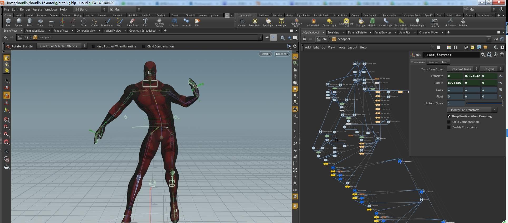The width and height of the screenshot is (508, 223).
Task: Open the File menu
Action: tap(7, 9)
